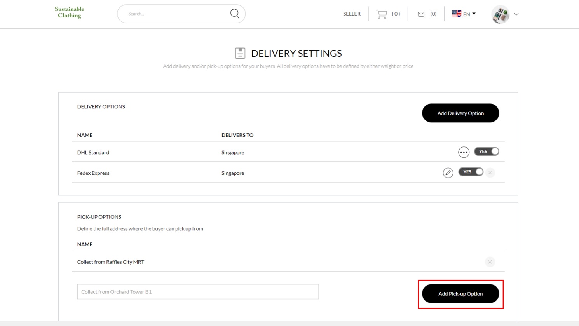Screen dimensions: 579x326
Task: Remove Collect from Raffles City MRT
Action: [490, 262]
